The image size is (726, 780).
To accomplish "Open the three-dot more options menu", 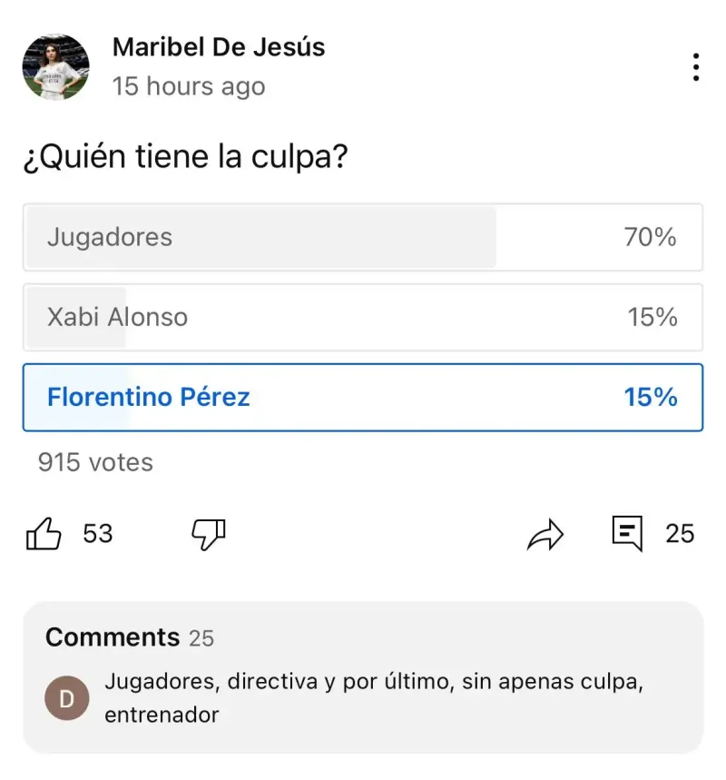I will tap(695, 68).
